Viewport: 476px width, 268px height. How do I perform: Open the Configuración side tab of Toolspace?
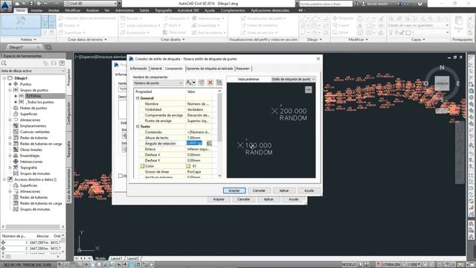coord(69,113)
